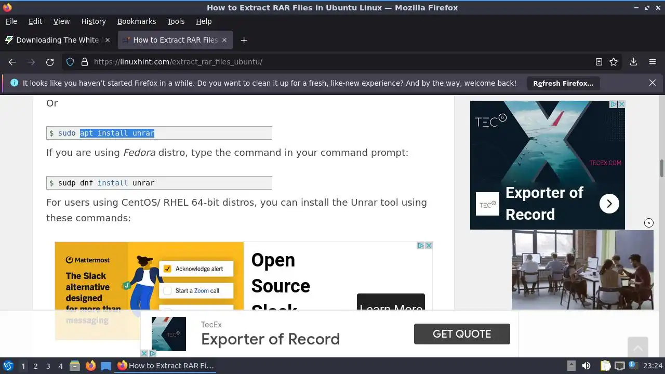Open the notification tray icon with badge
The image size is (665, 374).
pyautogui.click(x=634, y=366)
